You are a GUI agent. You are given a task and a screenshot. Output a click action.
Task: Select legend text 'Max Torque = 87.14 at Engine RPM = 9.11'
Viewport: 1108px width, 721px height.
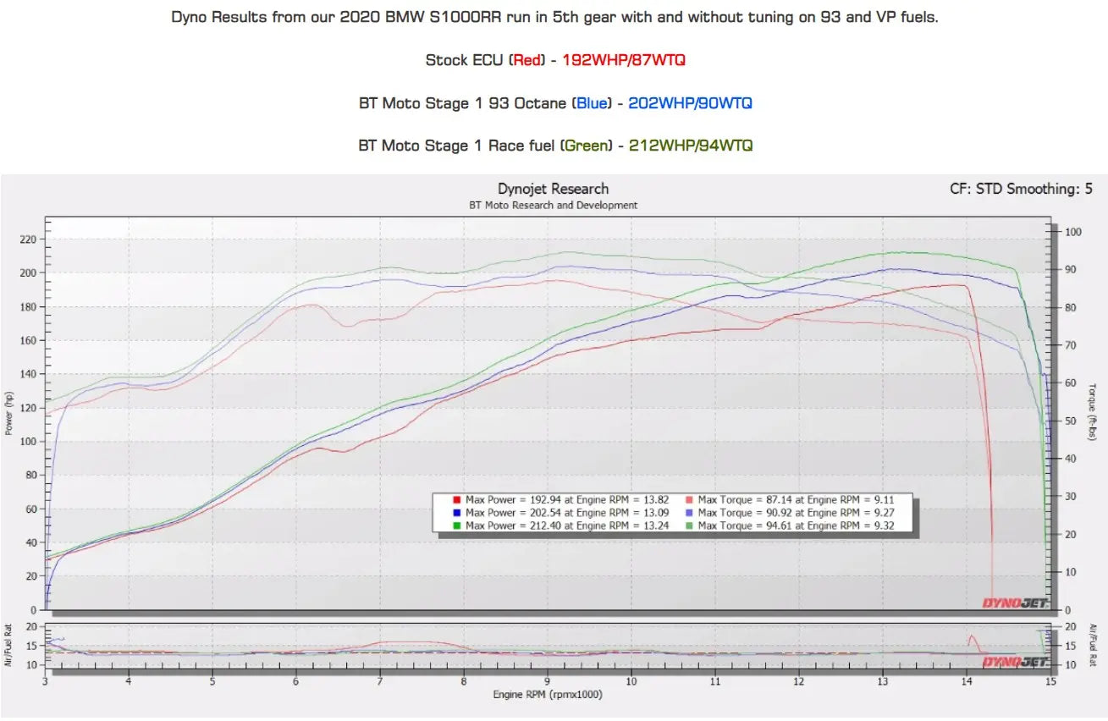coord(797,500)
